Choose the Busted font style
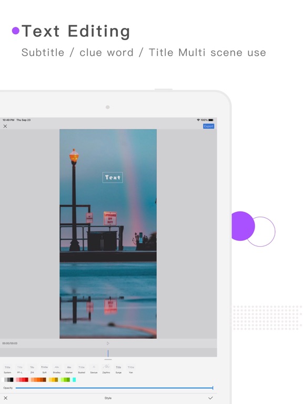The image size is (303, 404). click(82, 369)
